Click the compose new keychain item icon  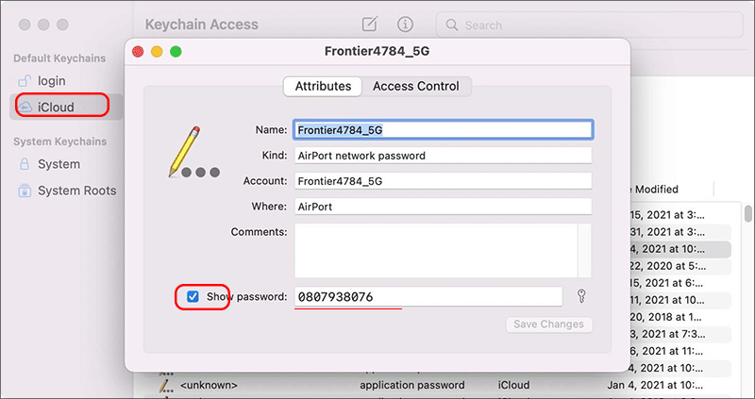(x=369, y=25)
